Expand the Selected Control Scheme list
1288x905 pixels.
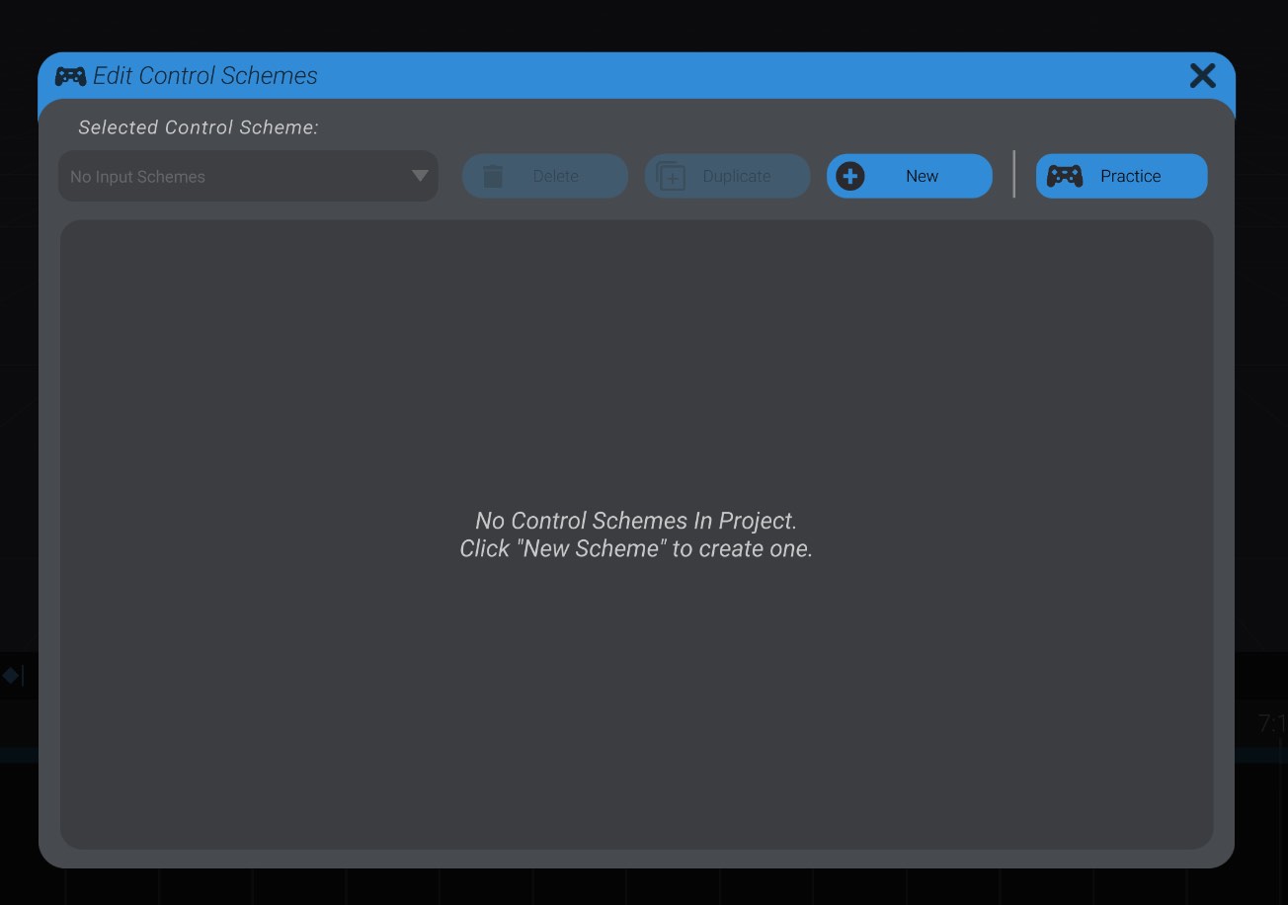[247, 176]
